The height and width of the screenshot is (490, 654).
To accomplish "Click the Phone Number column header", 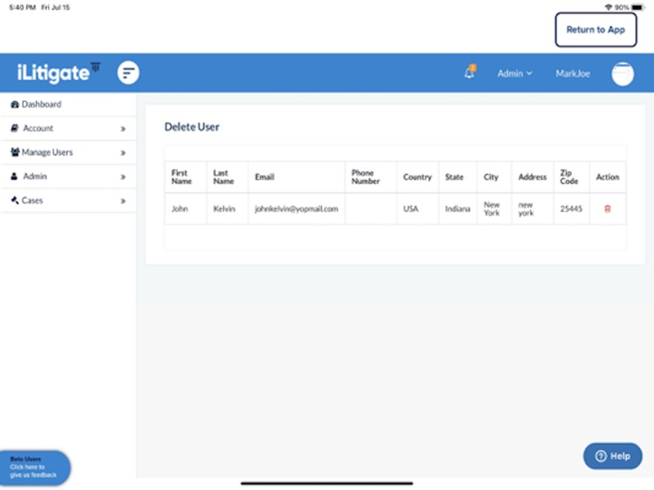I will [371, 177].
